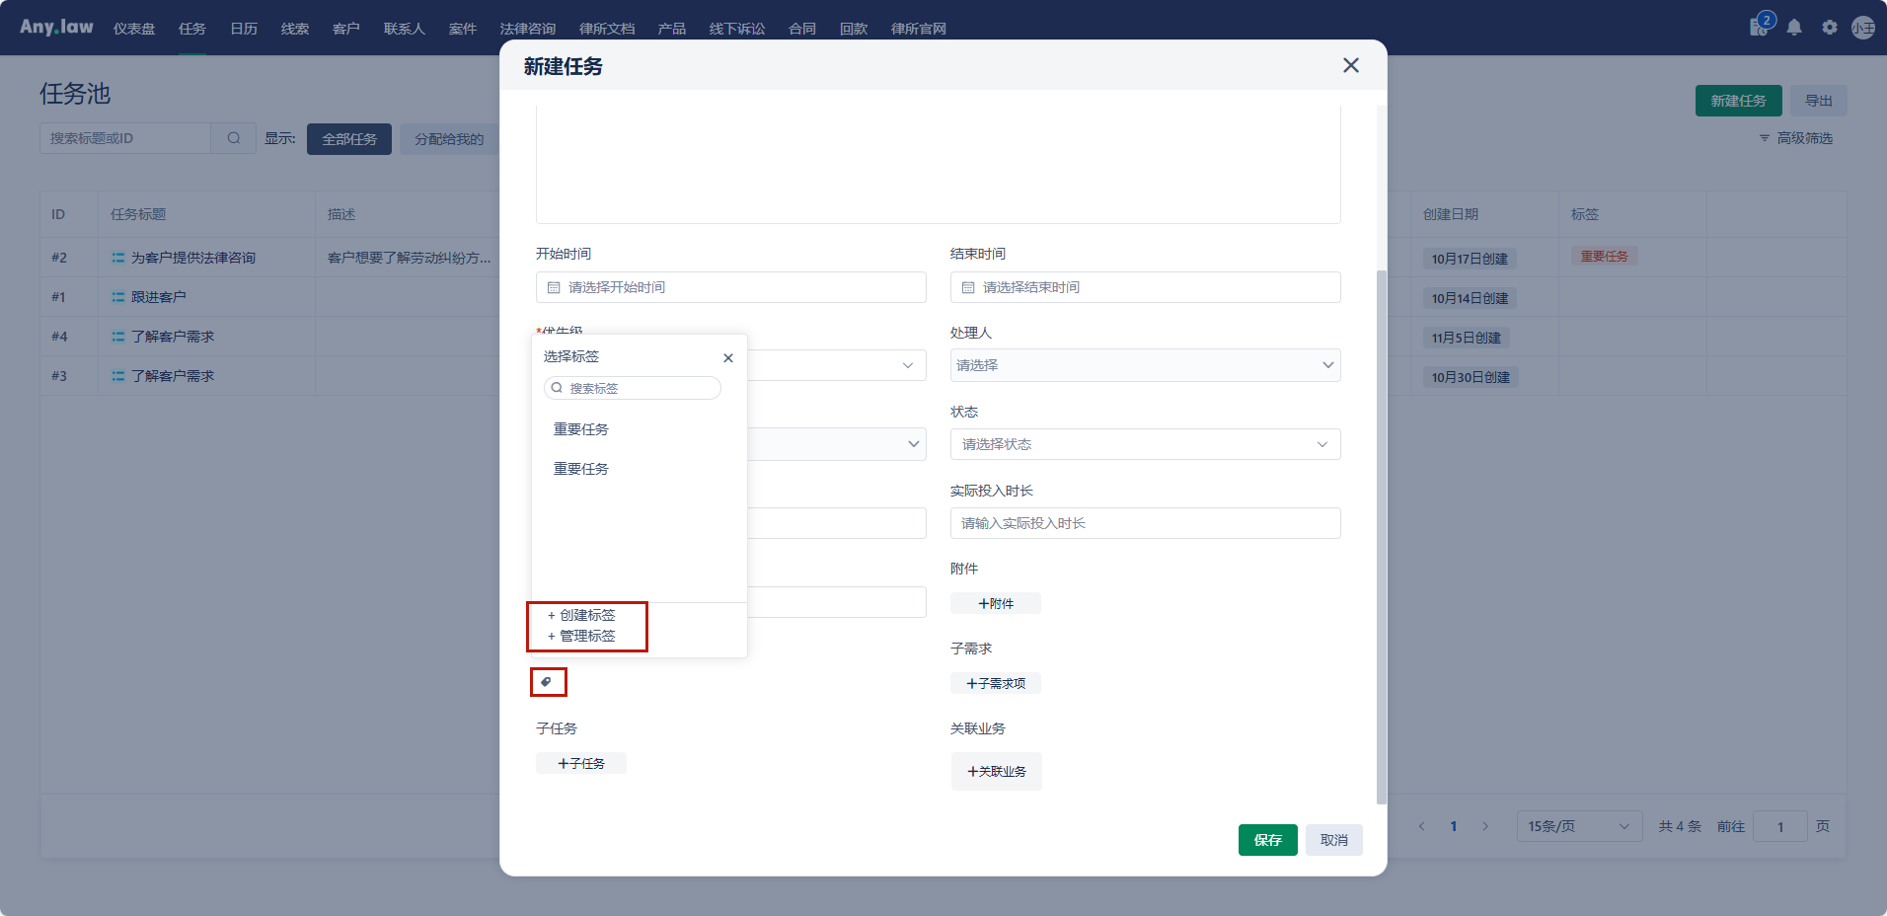
Task: Click the 导出 button
Action: (1819, 101)
